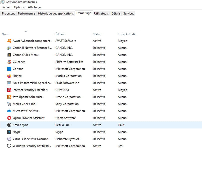Click the Skype icon

point(9,132)
